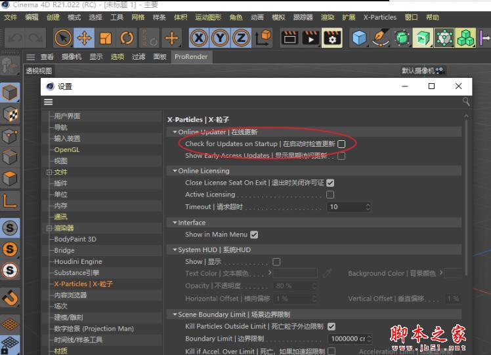Toggle Show in Main Menu checkbox
491x355 pixels.
click(254, 234)
